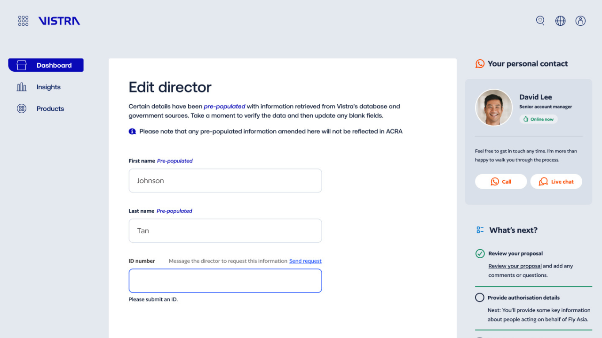Open the user profile icon
Image resolution: width=602 pixels, height=338 pixels.
click(580, 21)
